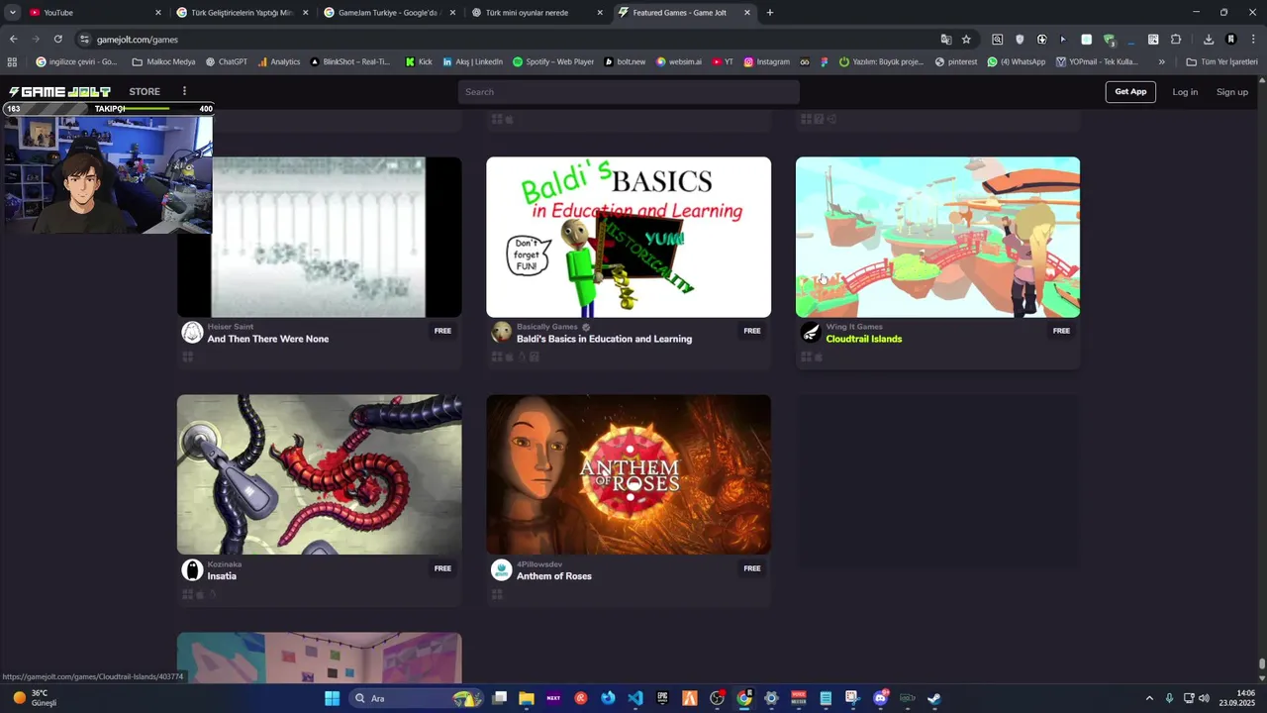This screenshot has height=713, width=1267.
Task: Open the Insatia game title
Action: pos(222,576)
